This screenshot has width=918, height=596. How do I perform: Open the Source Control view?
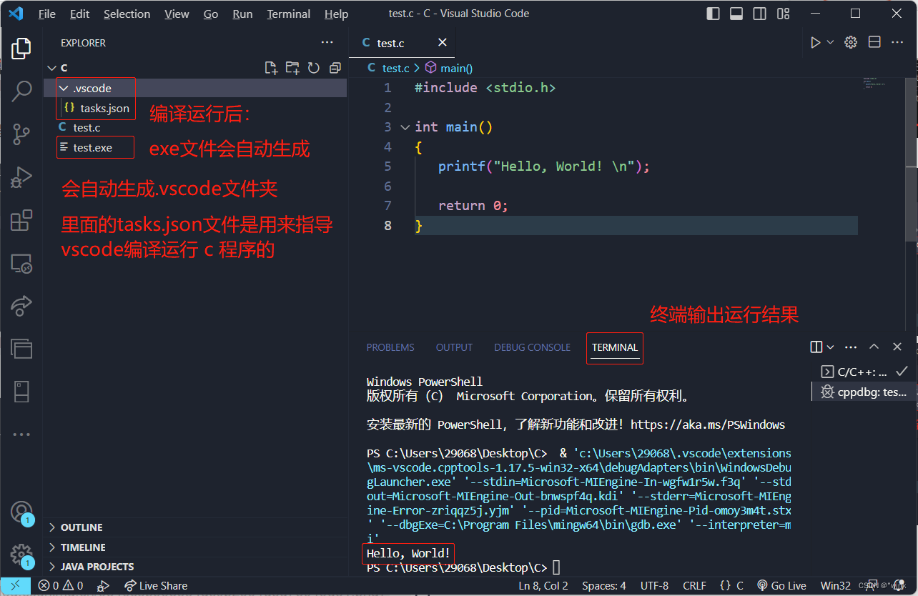(x=21, y=134)
